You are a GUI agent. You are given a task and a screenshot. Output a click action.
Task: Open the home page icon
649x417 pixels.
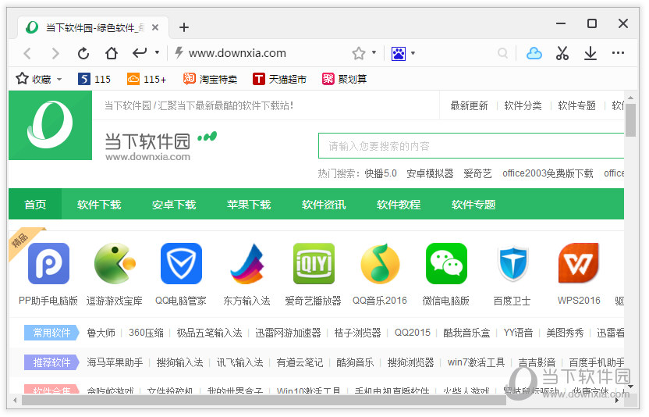pyautogui.click(x=112, y=53)
